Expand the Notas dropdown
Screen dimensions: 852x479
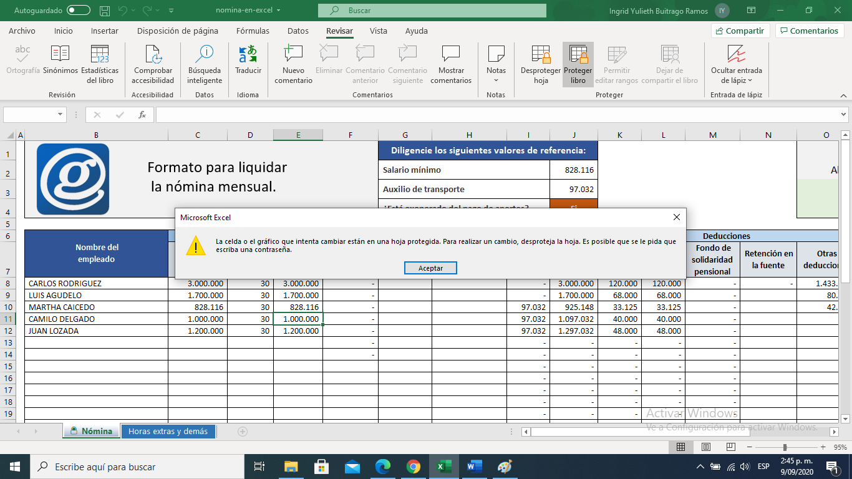click(496, 71)
